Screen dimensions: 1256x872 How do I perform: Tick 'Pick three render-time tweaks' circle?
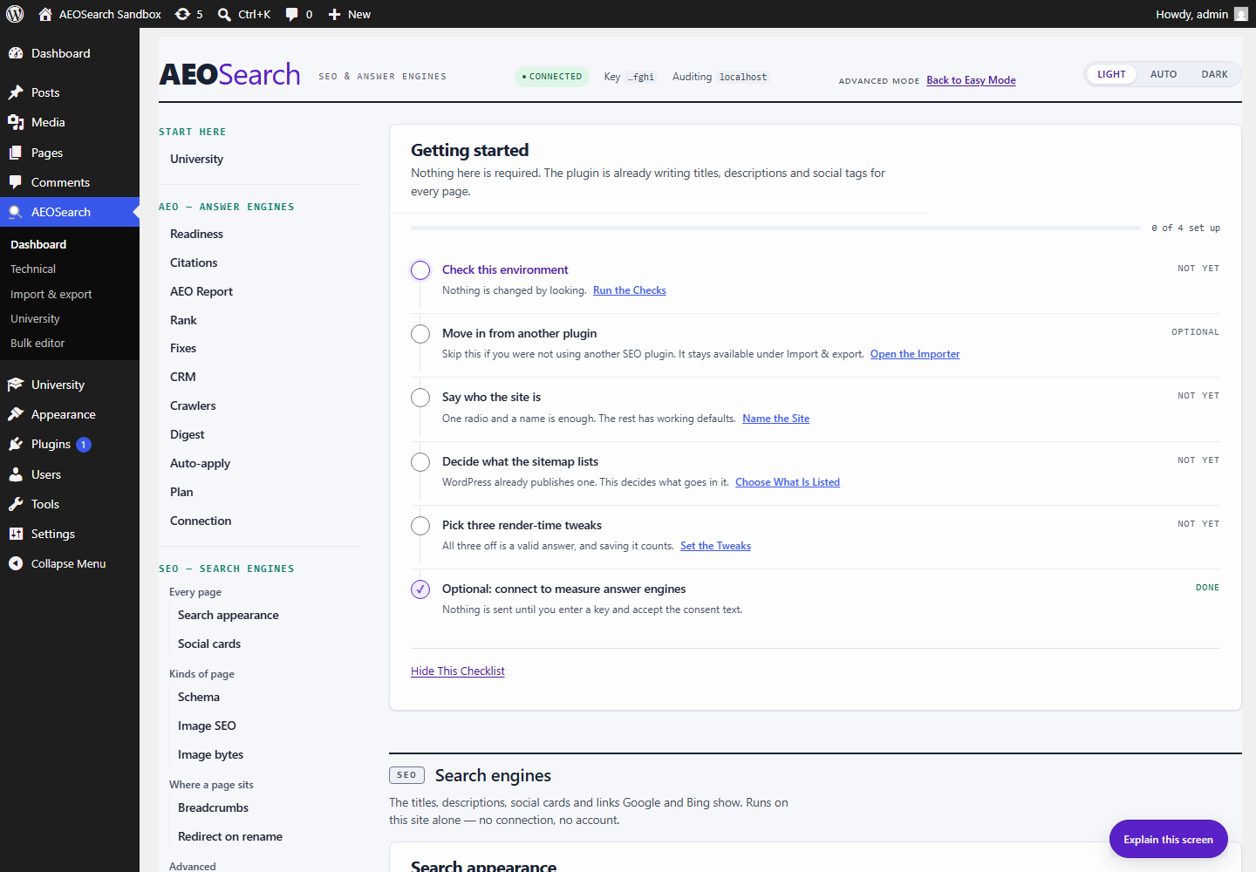click(420, 526)
